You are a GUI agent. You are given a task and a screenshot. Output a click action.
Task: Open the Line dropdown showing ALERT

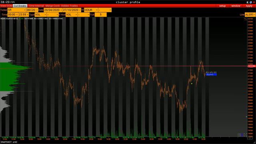coord(250,14)
